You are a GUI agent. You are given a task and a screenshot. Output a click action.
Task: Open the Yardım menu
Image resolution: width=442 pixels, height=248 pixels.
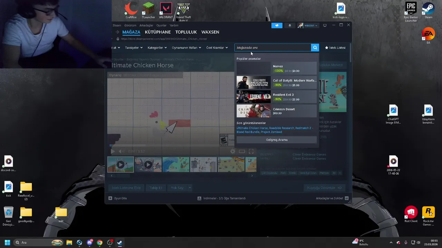(174, 25)
